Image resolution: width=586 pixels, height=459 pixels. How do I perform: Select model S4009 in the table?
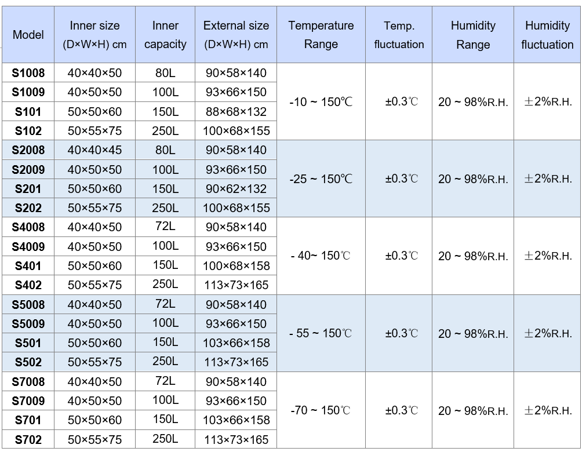[28, 246]
